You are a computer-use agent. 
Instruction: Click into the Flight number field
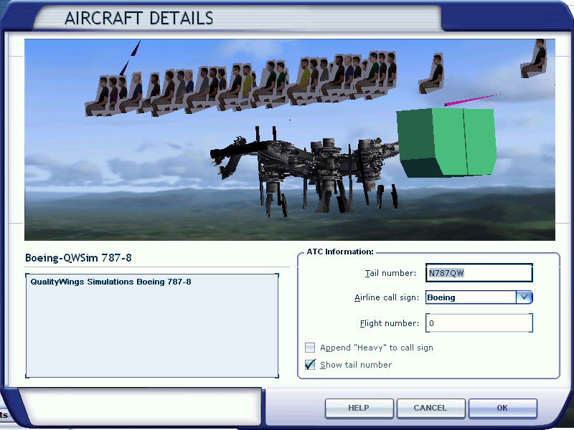479,323
